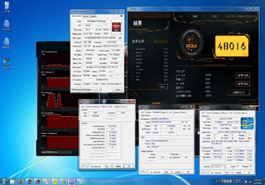This screenshot has width=265, height=185.
Task: Click the もっと button under best results
Action: (162, 87)
